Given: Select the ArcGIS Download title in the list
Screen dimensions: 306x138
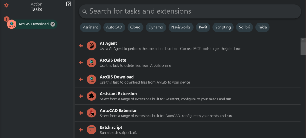Looking at the screenshot, I should pyautogui.click(x=117, y=77).
